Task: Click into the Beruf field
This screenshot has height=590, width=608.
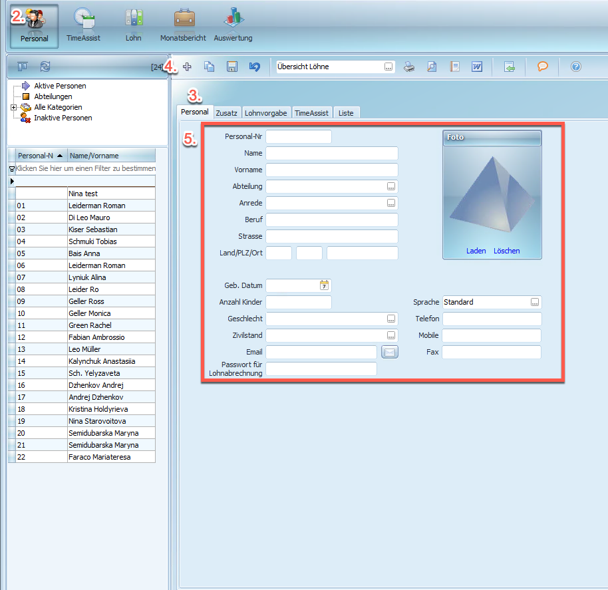Action: [332, 220]
